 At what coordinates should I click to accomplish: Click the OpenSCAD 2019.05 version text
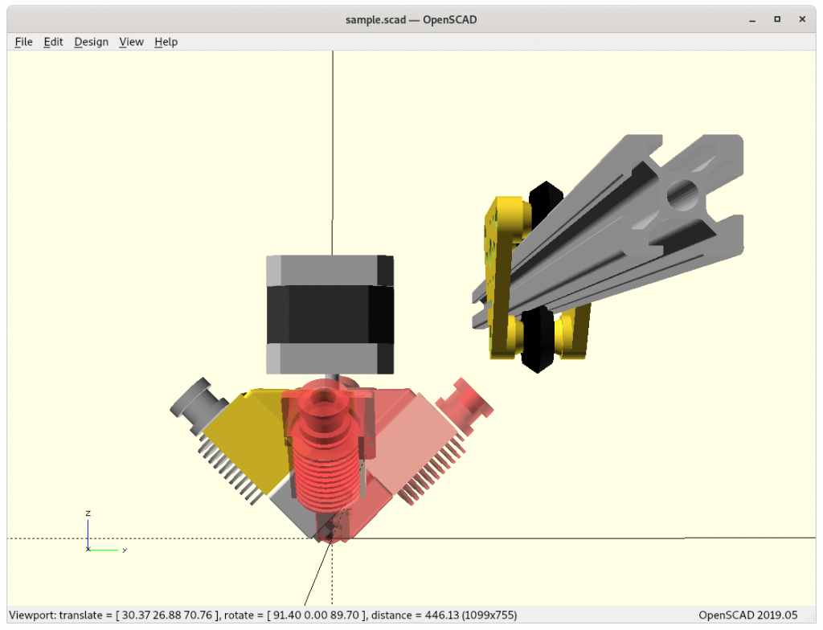pos(748,615)
